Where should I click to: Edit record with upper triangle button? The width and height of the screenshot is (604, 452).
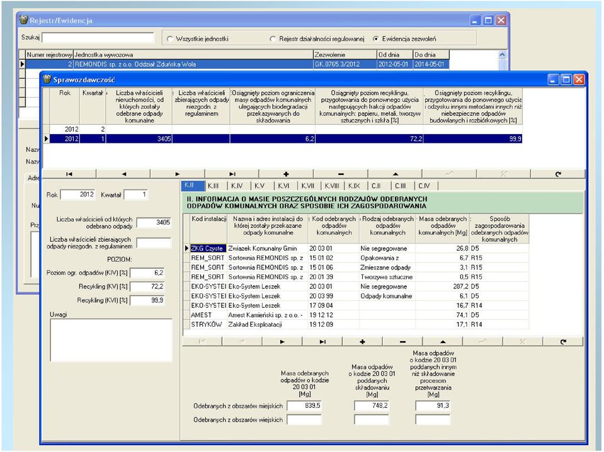[396, 174]
